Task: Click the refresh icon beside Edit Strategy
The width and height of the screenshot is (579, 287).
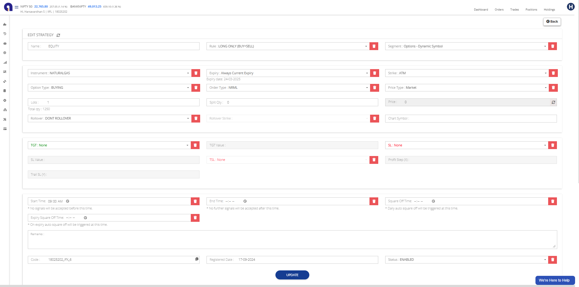Action: pyautogui.click(x=58, y=35)
